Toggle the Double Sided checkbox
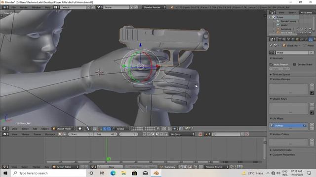Screen dimensions: 316x177 [x=294, y=64]
